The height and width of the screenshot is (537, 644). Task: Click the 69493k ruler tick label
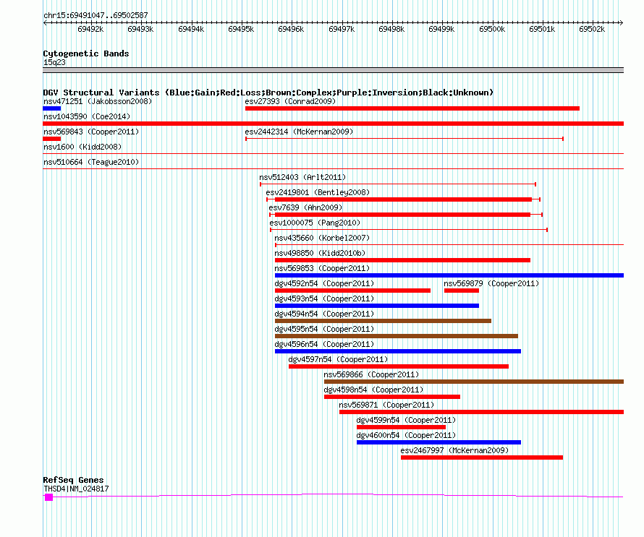(140, 29)
